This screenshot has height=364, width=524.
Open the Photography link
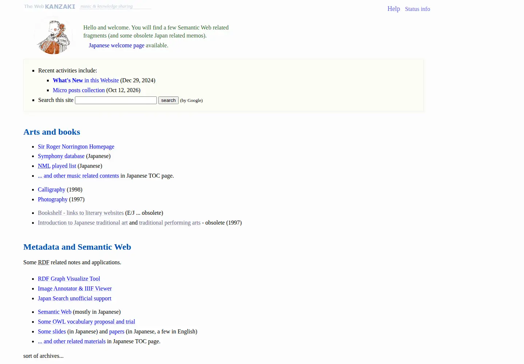[53, 199]
